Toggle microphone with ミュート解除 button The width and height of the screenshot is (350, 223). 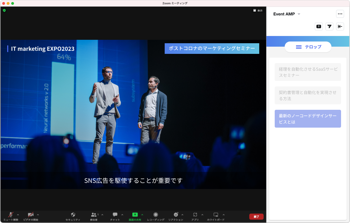pos(11,215)
